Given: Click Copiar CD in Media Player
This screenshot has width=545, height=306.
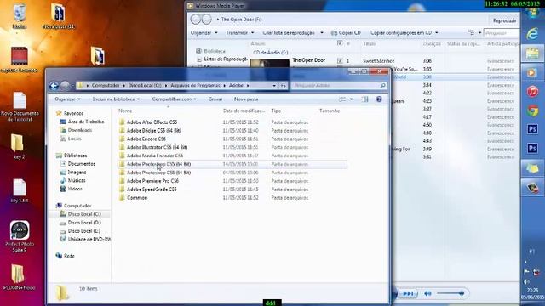Looking at the screenshot, I should click(346, 32).
